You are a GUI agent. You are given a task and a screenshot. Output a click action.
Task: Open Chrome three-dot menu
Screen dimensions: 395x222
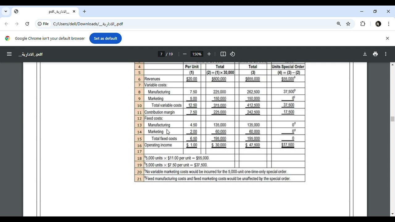point(389,24)
